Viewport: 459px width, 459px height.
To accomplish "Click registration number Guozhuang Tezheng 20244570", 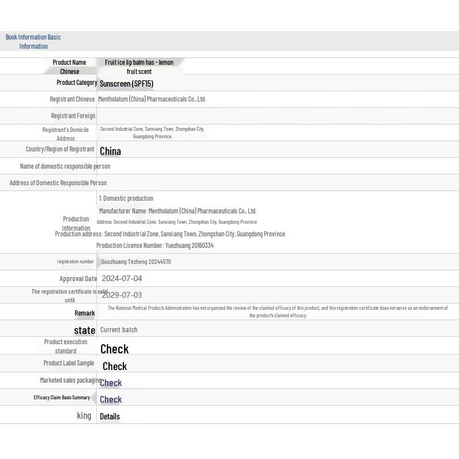I will [x=136, y=262].
